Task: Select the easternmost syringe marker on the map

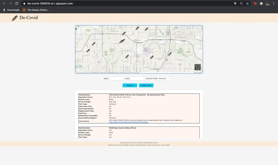Action: click(170, 54)
